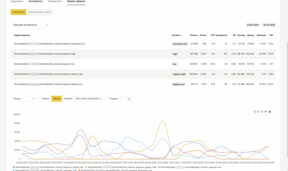
Task: Select the Квартал period
Action: tap(68, 99)
